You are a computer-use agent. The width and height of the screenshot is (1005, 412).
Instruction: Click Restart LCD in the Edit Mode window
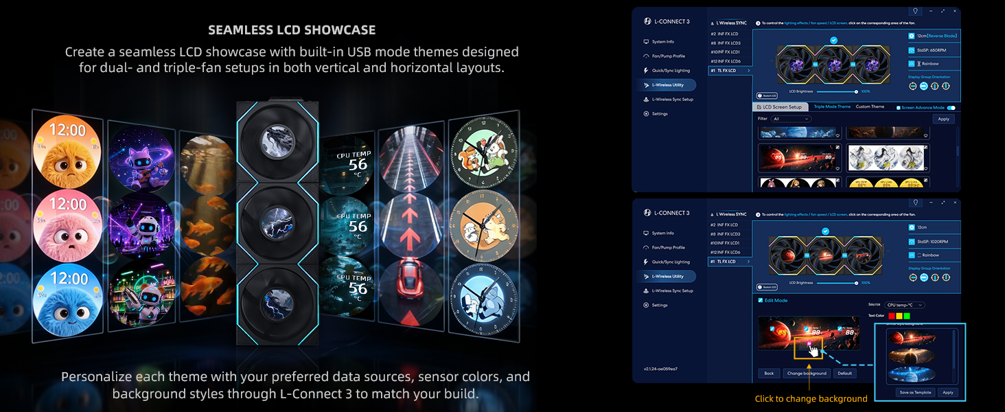767,288
